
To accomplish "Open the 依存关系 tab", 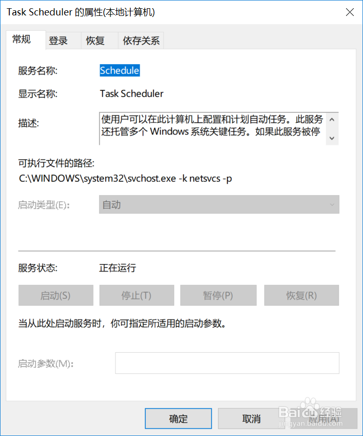I will [141, 41].
